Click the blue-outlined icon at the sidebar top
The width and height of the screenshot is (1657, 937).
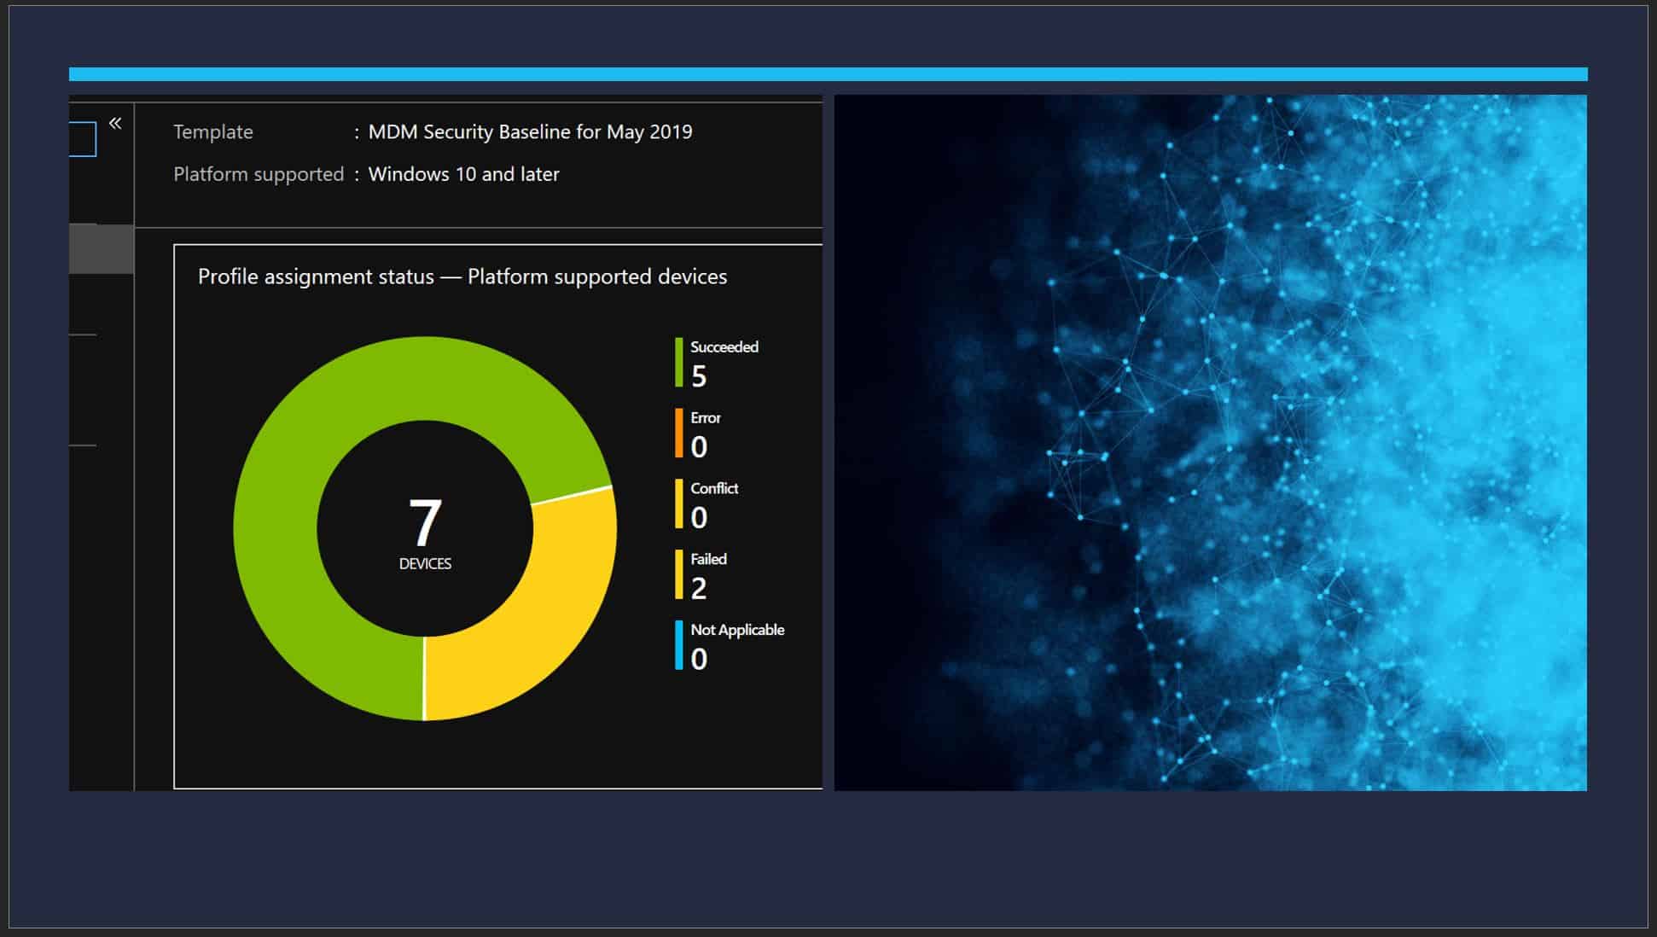(82, 138)
